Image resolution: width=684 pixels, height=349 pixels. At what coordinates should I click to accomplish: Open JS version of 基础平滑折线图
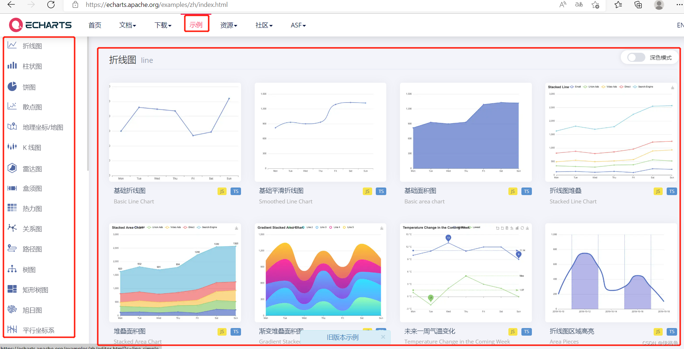coord(367,191)
